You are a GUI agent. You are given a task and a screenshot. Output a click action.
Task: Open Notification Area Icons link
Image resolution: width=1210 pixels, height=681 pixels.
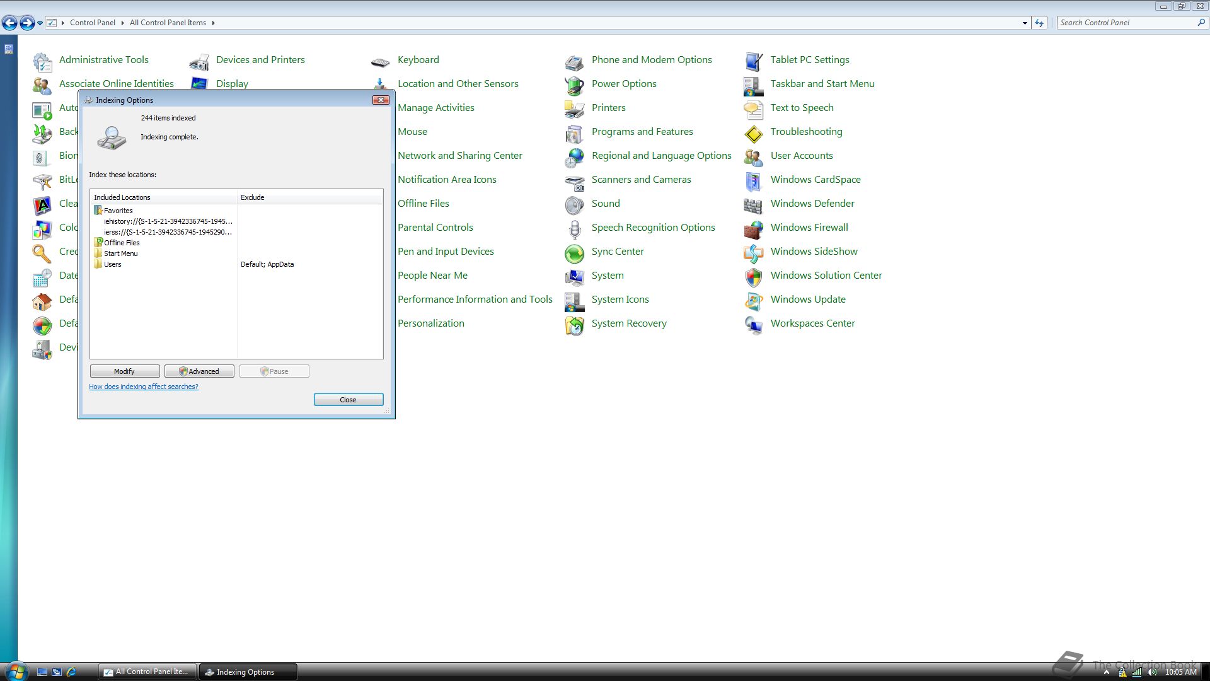point(447,180)
